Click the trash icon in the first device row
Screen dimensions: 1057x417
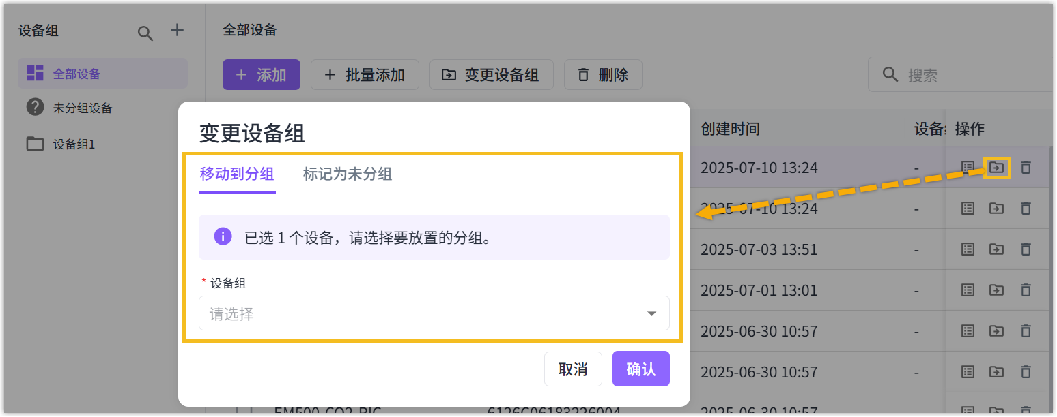pyautogui.click(x=1026, y=168)
